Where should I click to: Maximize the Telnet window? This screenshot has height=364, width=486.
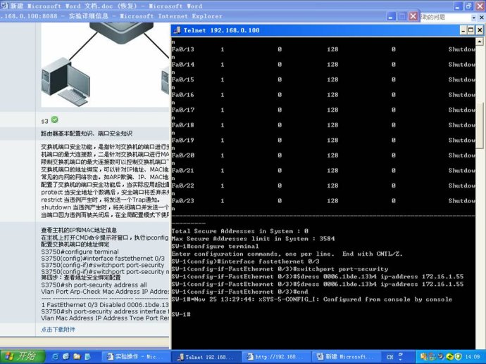click(x=471, y=30)
